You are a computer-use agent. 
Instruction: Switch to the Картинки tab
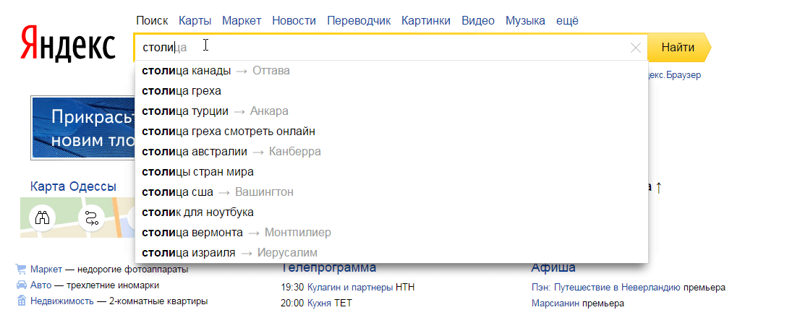pos(425,21)
